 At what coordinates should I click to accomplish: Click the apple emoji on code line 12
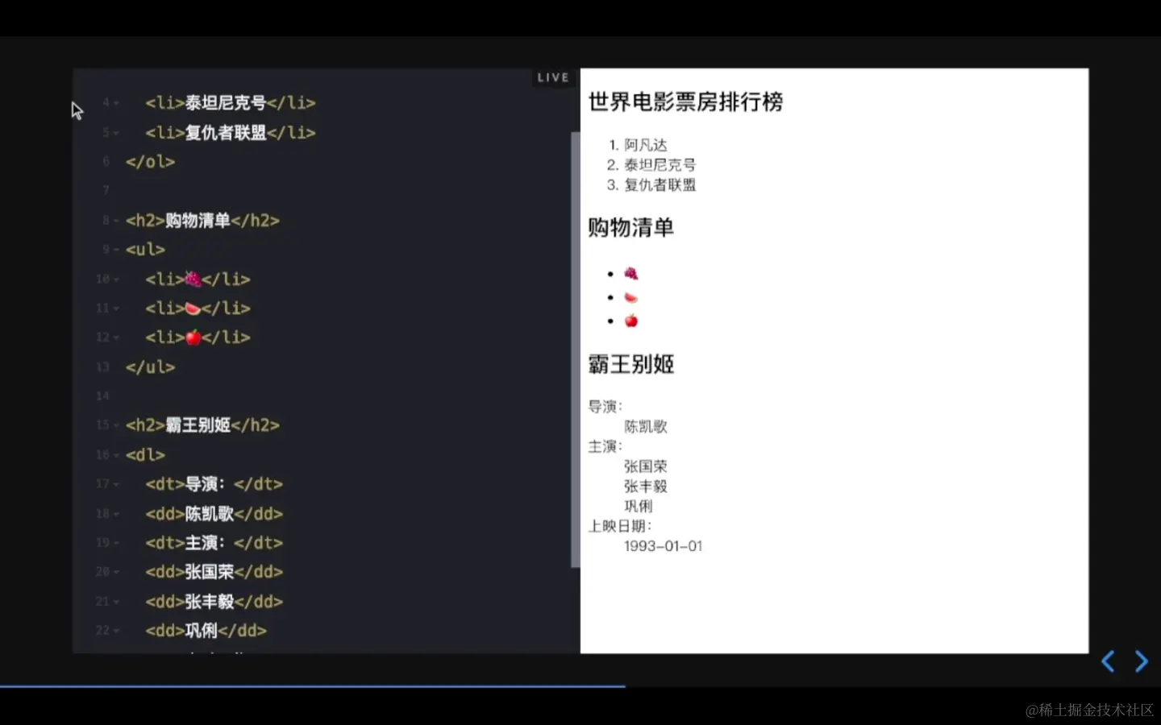click(x=193, y=337)
